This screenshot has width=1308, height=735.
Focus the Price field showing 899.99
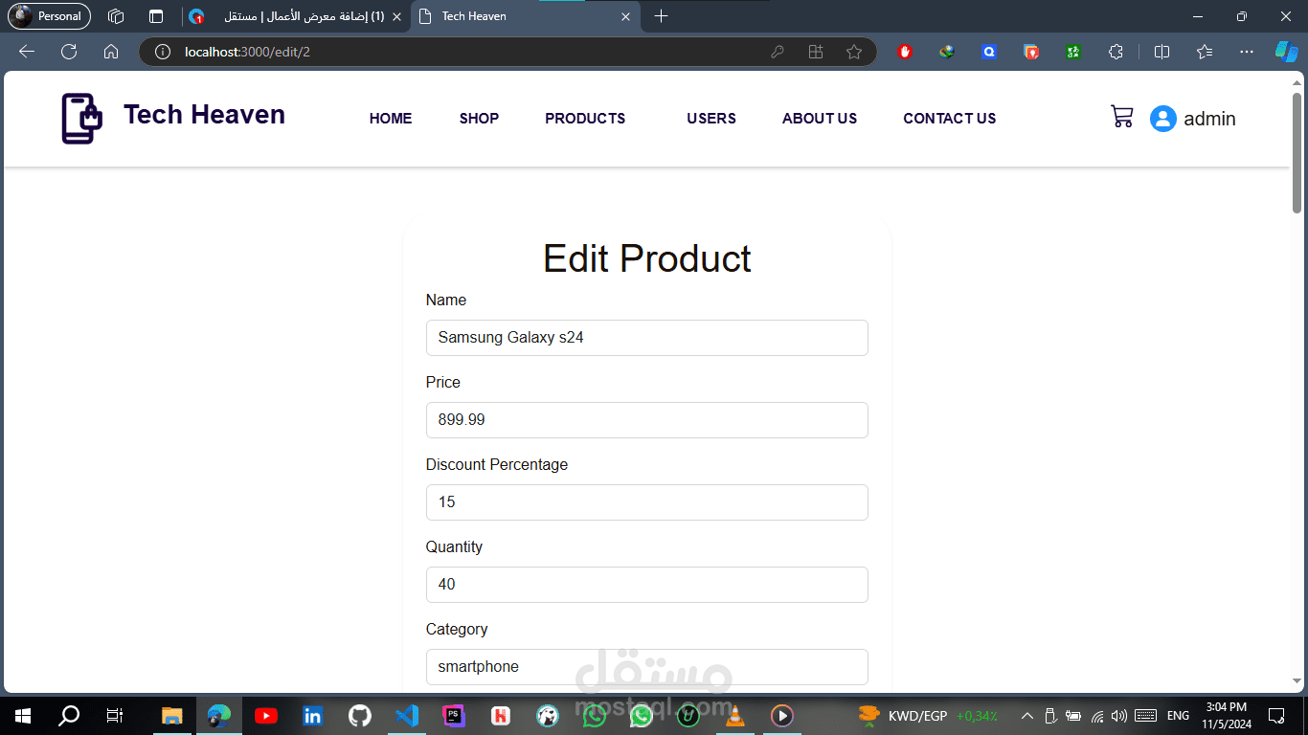[647, 420]
